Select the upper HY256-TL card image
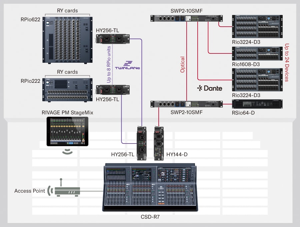This screenshot has width=300, height=227. 113,38
